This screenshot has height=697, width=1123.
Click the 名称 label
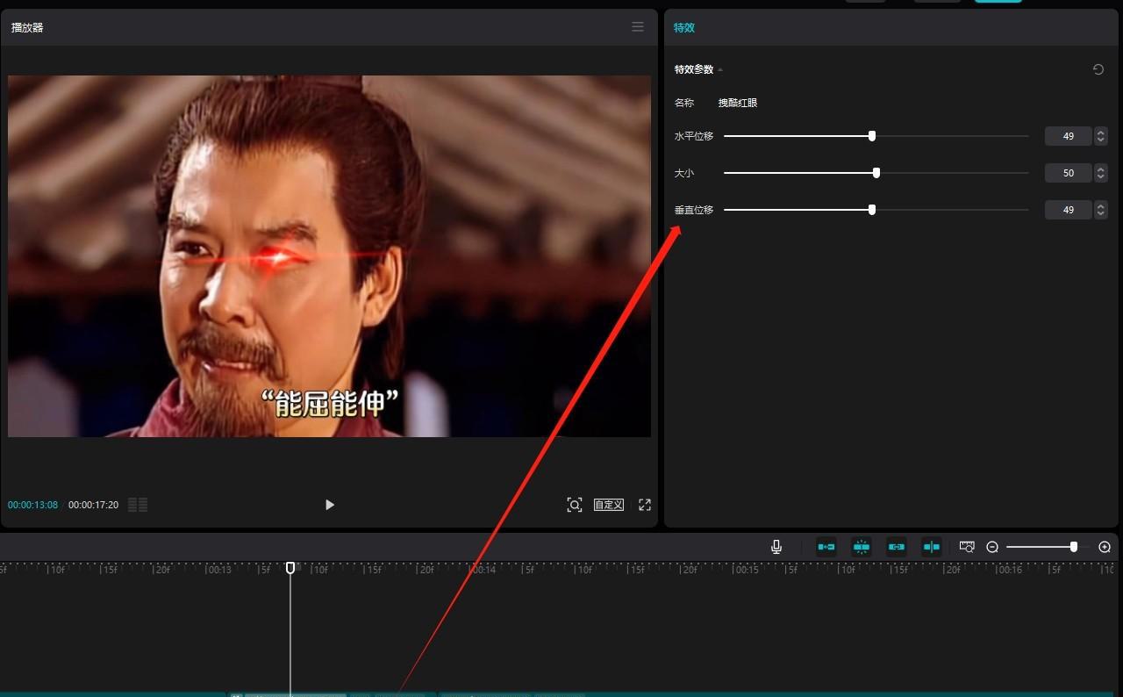tap(684, 103)
